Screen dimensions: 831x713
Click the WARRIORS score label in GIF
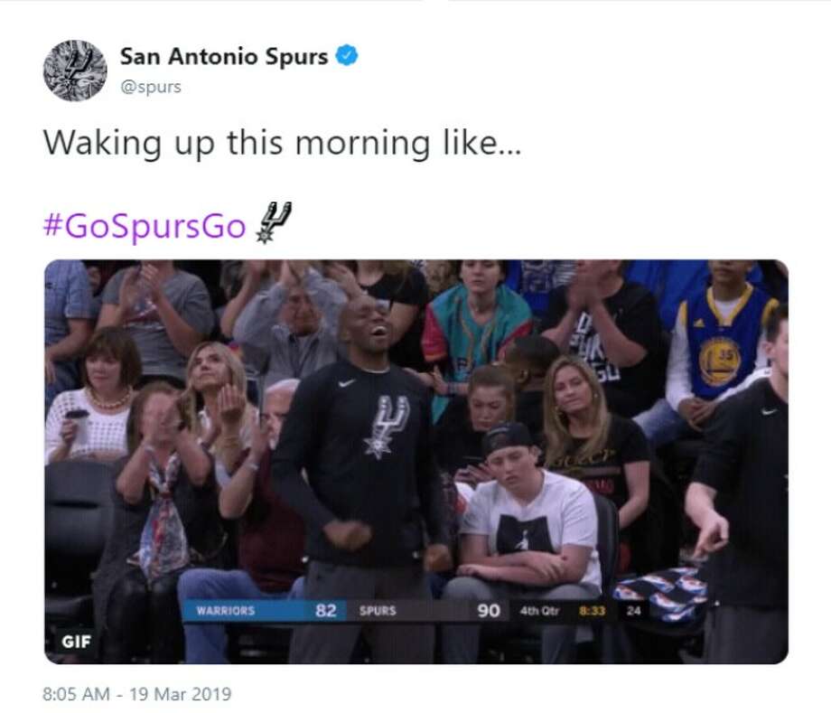click(226, 611)
